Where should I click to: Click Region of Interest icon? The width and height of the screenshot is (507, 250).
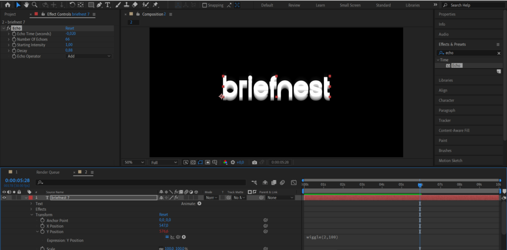coord(207,162)
